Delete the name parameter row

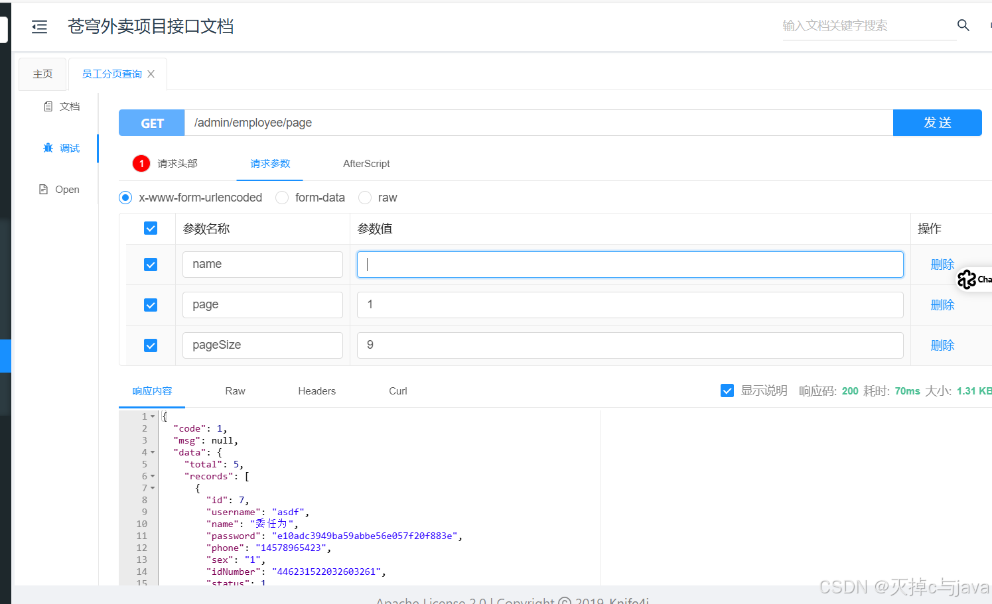(x=942, y=265)
